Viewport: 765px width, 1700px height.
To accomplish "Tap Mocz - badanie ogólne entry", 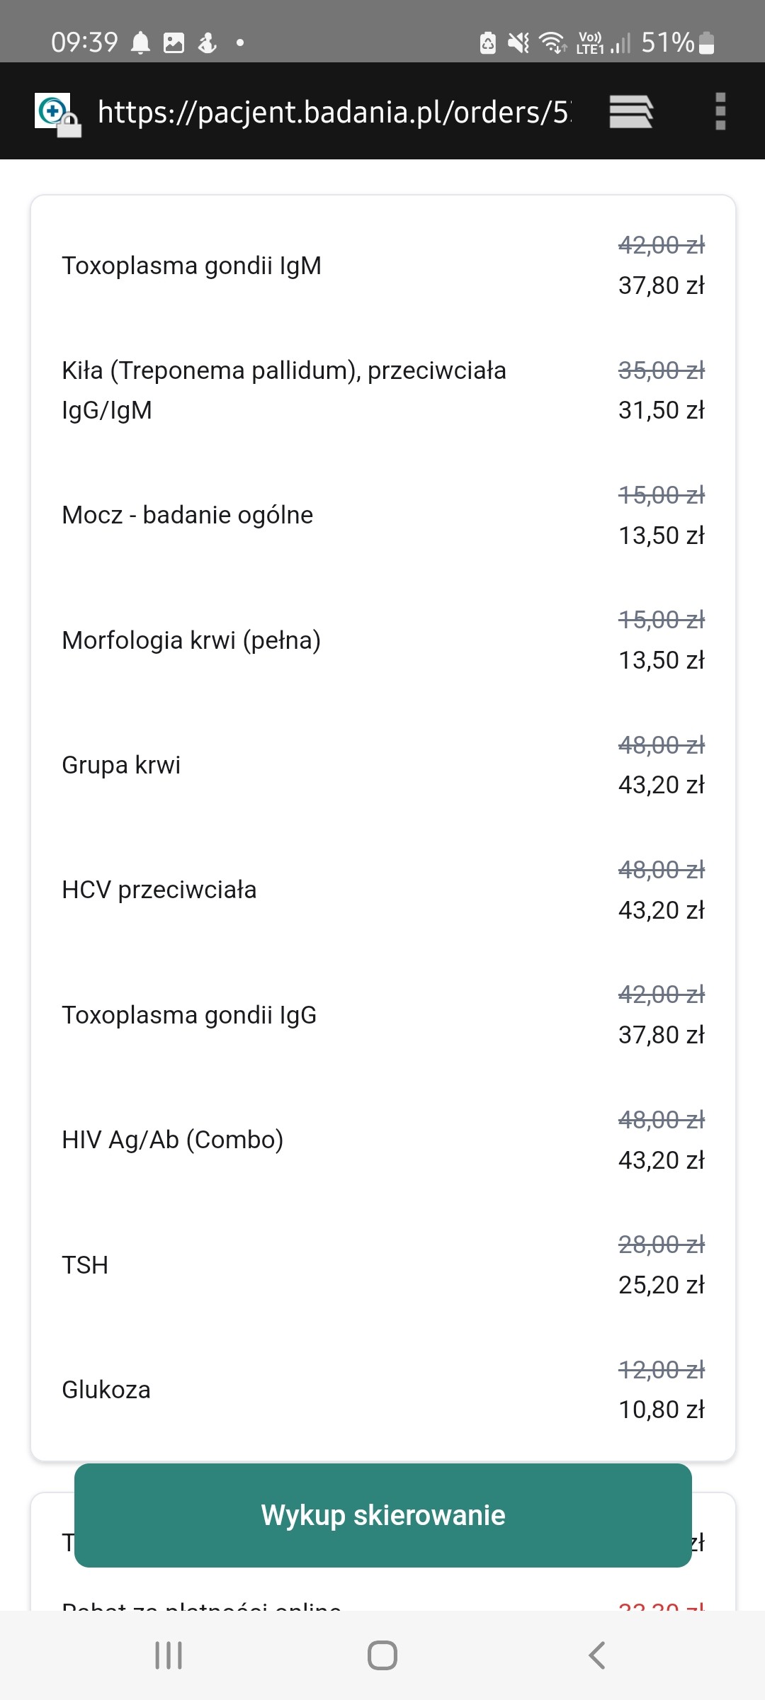I will (x=188, y=515).
